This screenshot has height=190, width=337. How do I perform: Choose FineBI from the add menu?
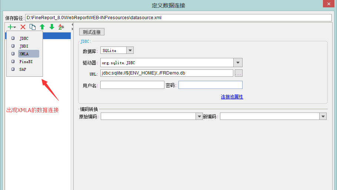click(x=26, y=62)
